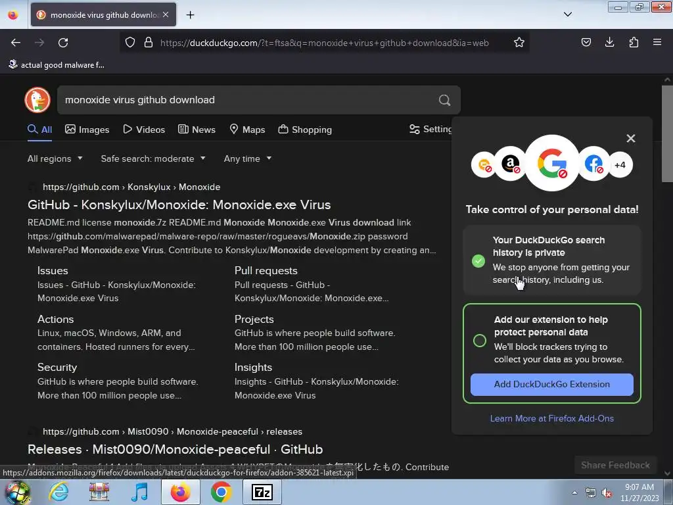Open the Pull requests sitelink

click(x=266, y=271)
